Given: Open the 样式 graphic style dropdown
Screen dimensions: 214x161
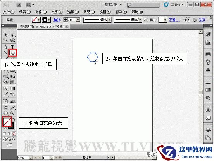Looking at the screenshot, I should coord(165,20).
